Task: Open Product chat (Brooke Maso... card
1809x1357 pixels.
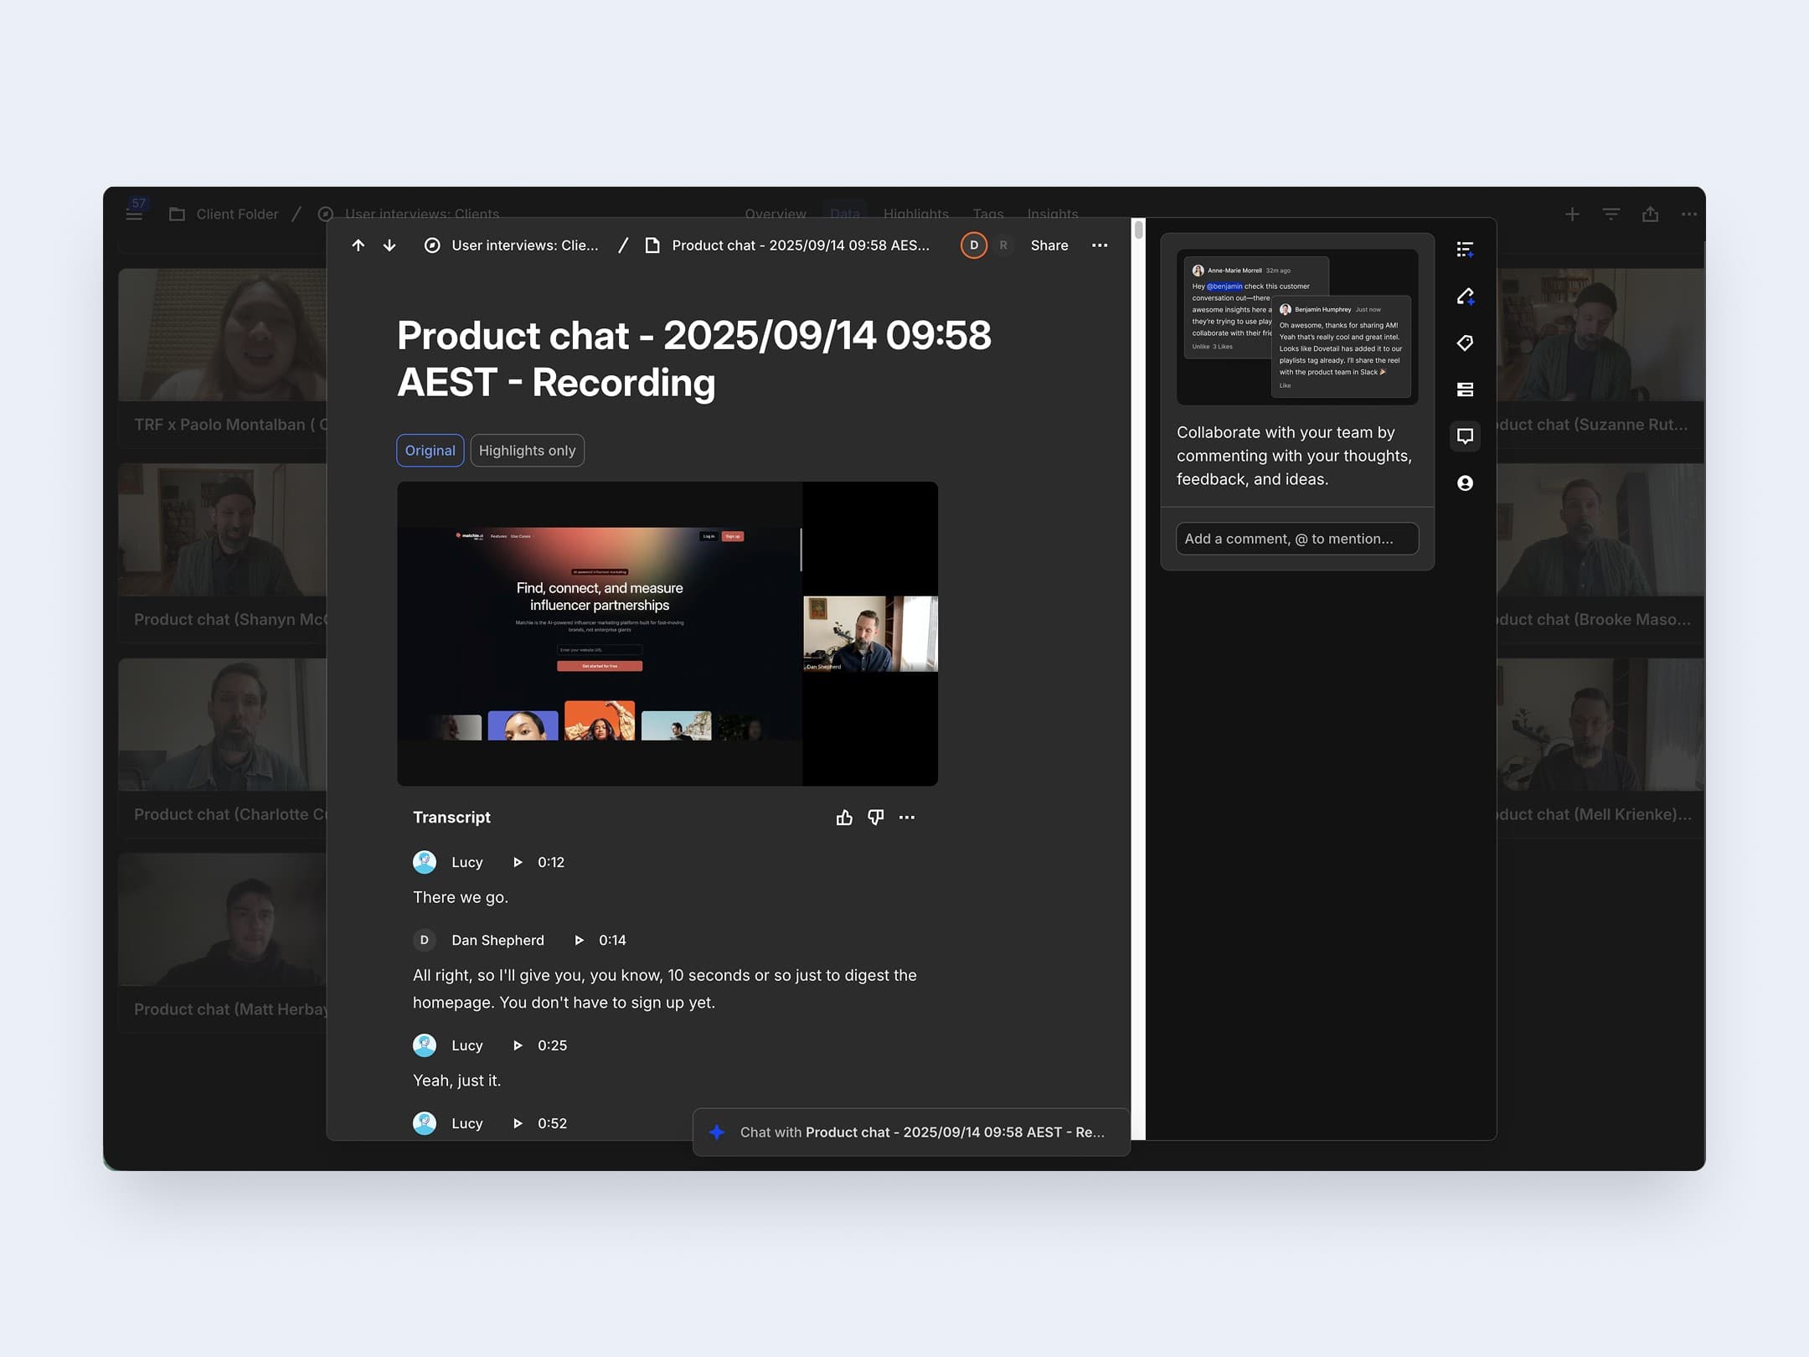Action: click(x=1600, y=553)
